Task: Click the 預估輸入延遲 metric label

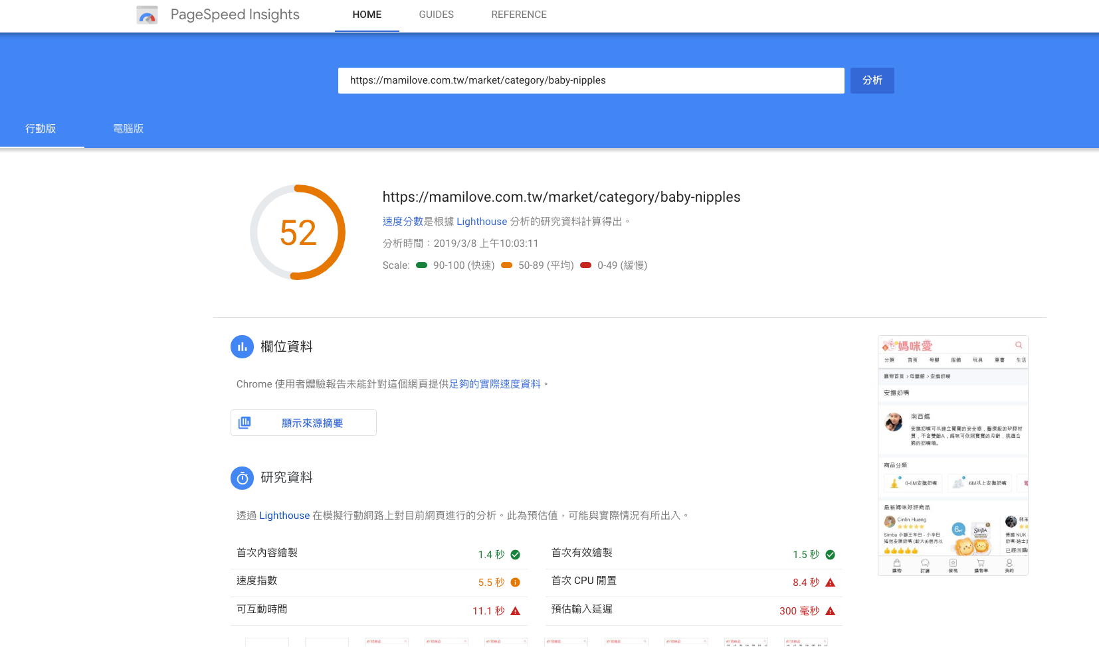Action: coord(582,609)
